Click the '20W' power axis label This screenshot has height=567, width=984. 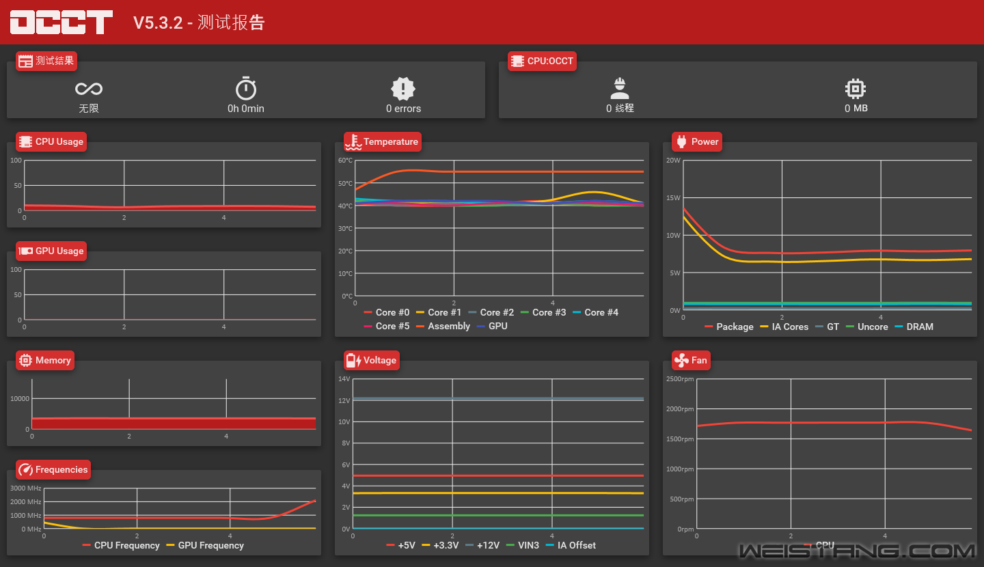point(674,161)
